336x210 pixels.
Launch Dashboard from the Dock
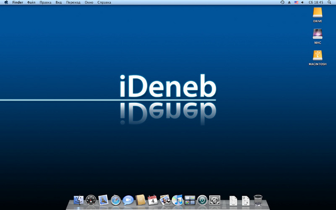(x=91, y=201)
